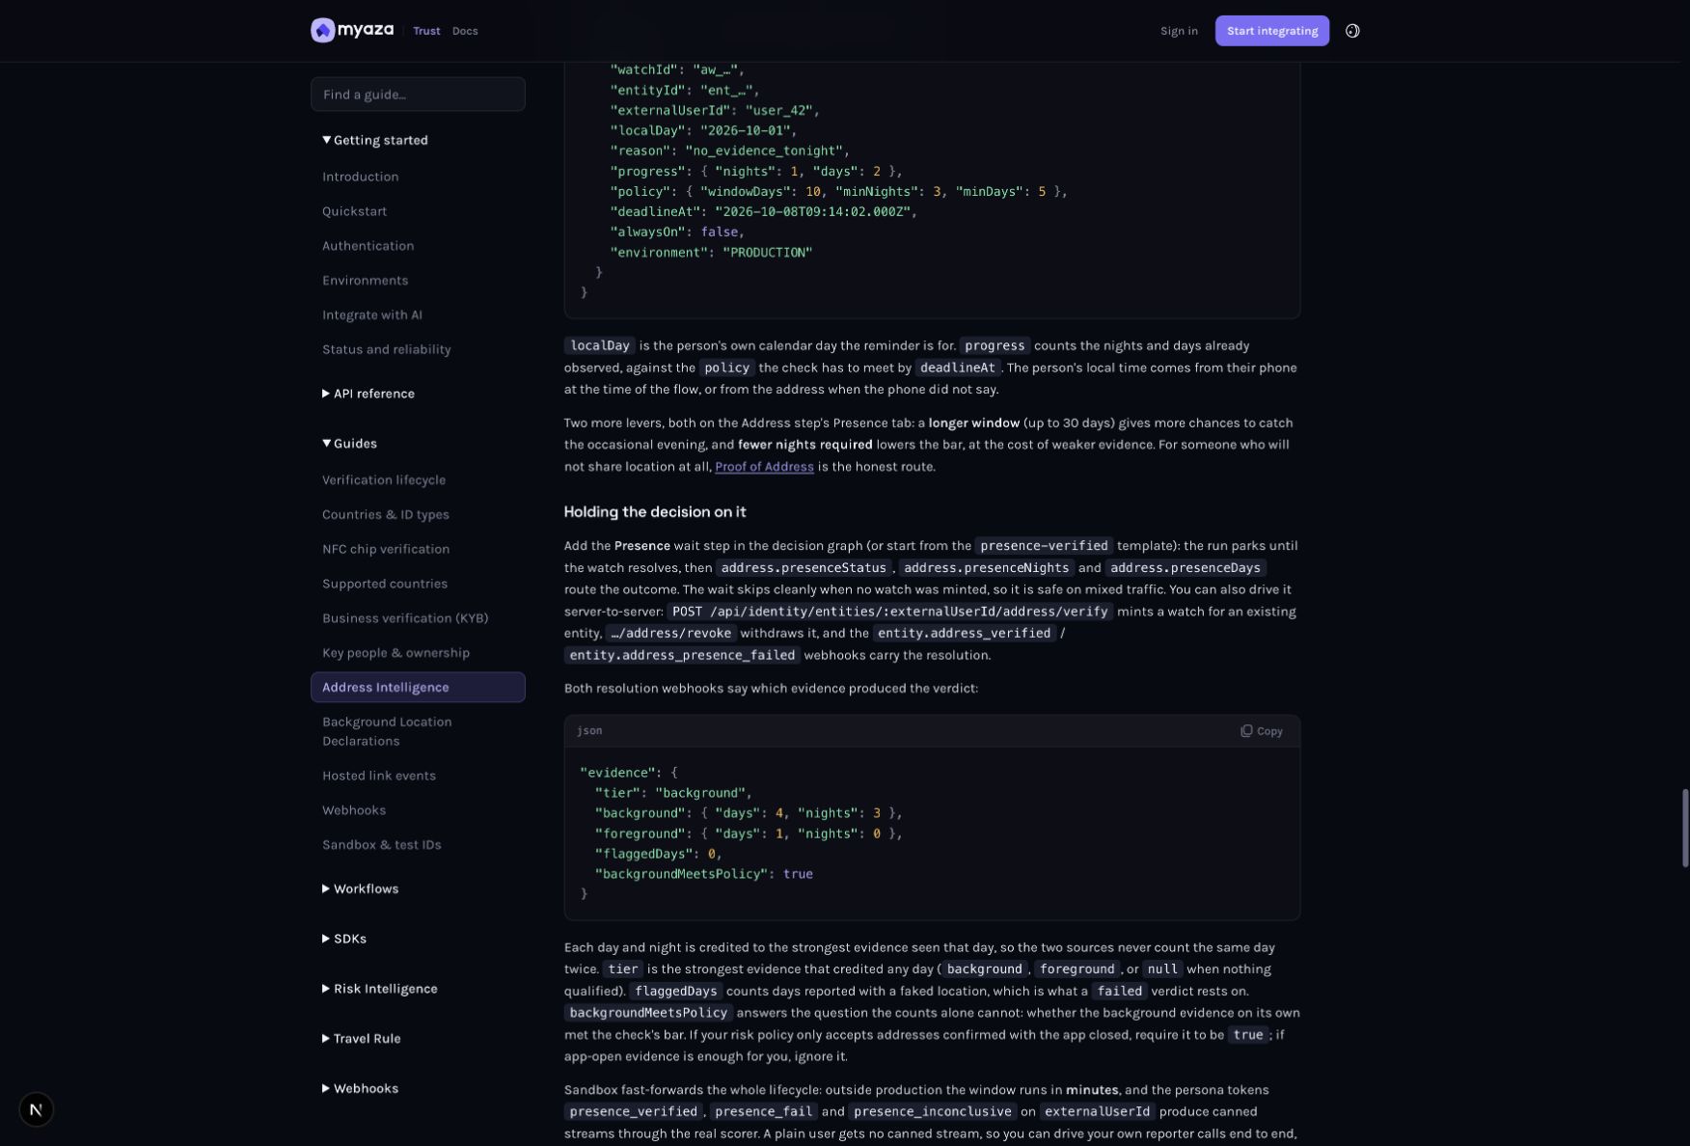Collapse the Guides section
Image resolution: width=1690 pixels, height=1146 pixels.
[349, 444]
